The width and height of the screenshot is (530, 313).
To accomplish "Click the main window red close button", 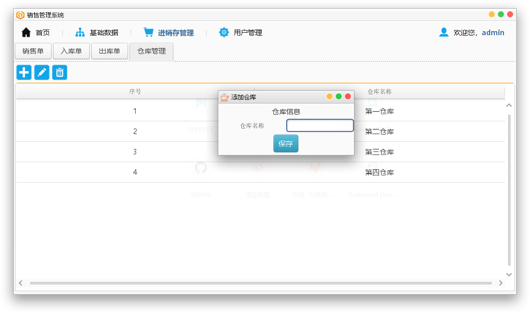I will (x=510, y=14).
